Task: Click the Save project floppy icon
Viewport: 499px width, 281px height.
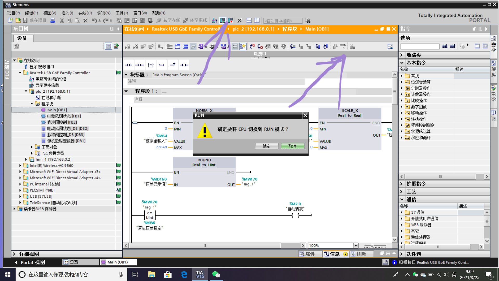Action: pos(25,20)
